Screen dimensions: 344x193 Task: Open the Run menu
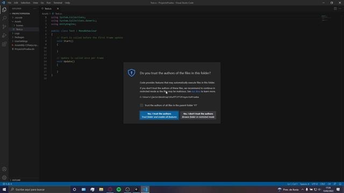click(48, 3)
